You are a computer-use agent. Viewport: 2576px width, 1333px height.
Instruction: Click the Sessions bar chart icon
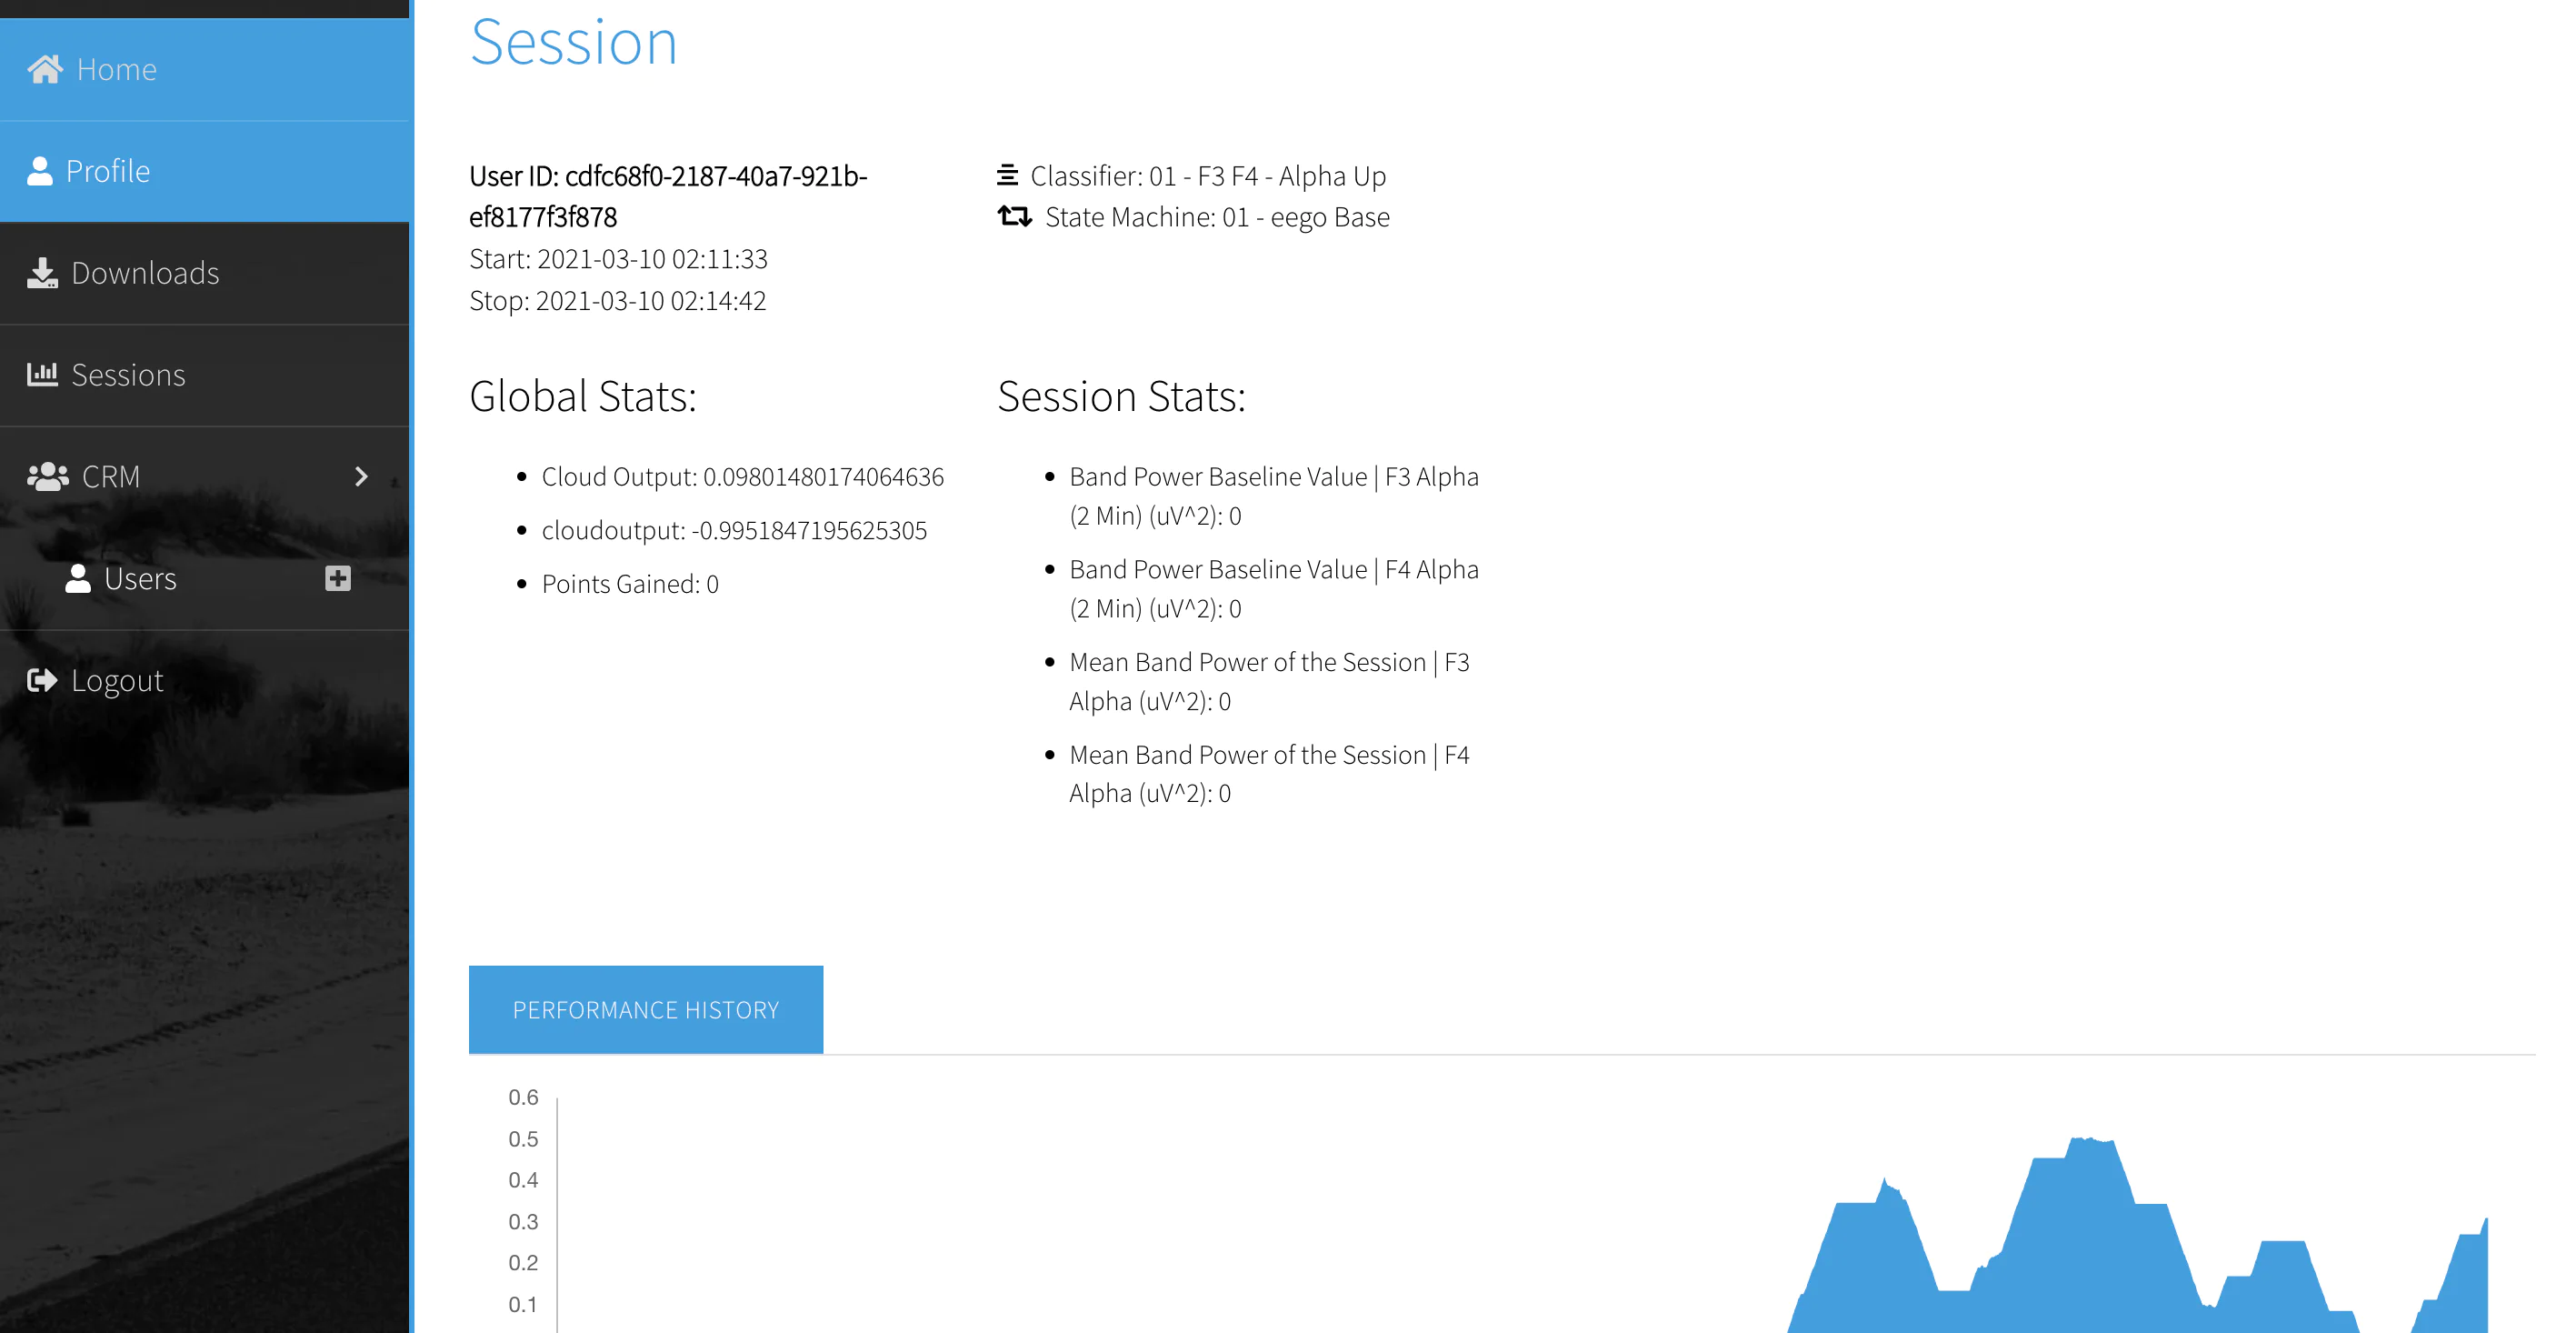pos(42,374)
